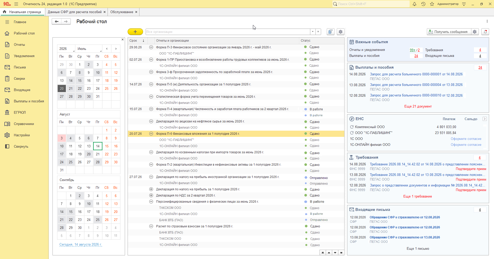Expand Декларация по НДС за 2 квартал row
Viewport: 494px width, 259px height.
click(x=151, y=195)
